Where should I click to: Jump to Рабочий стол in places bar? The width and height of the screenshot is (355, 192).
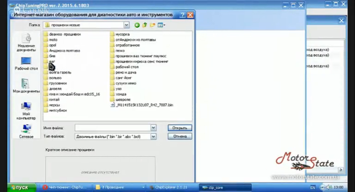point(26,64)
